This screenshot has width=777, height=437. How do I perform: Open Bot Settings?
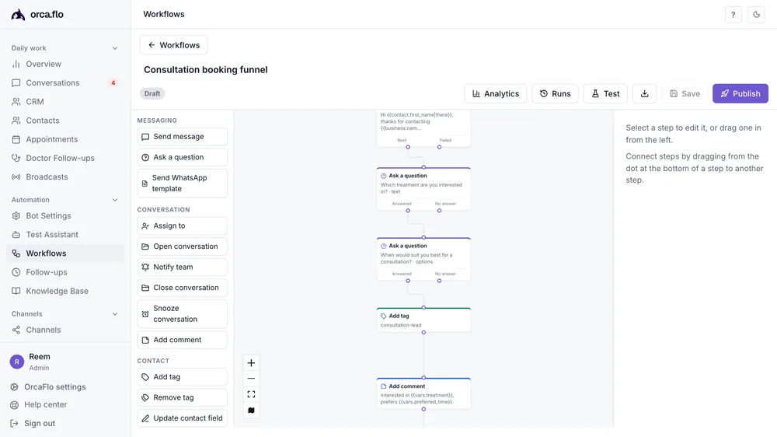(x=65, y=215)
